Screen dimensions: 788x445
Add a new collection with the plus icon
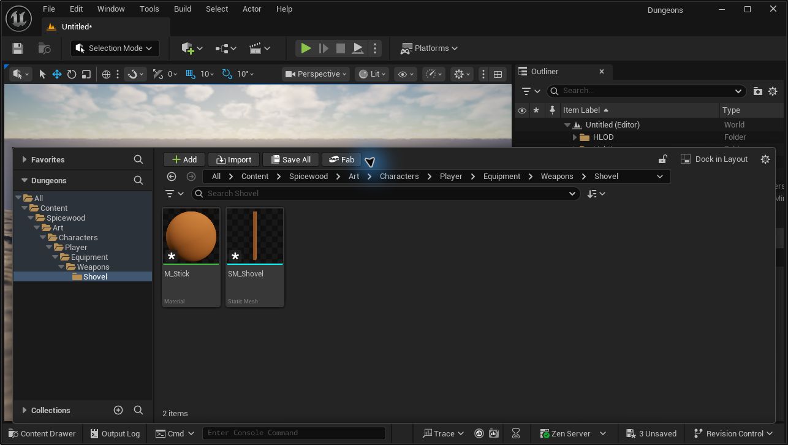pos(118,410)
